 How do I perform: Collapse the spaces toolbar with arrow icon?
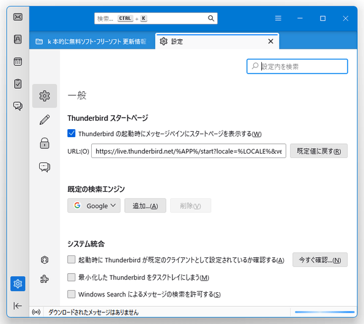click(x=18, y=306)
